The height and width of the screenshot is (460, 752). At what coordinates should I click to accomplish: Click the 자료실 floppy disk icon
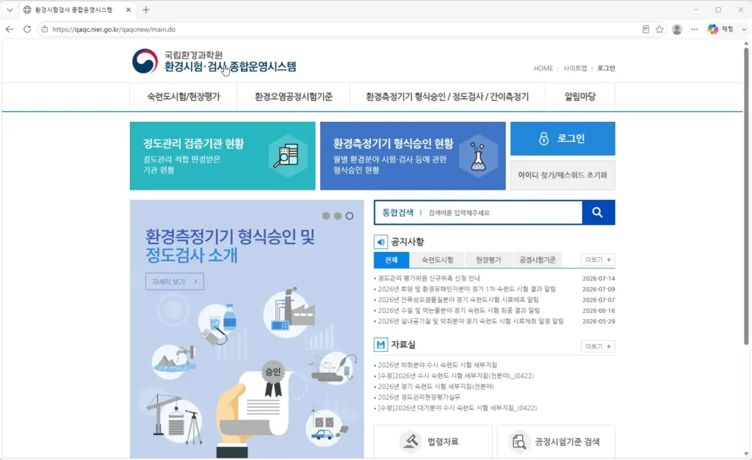[380, 345]
